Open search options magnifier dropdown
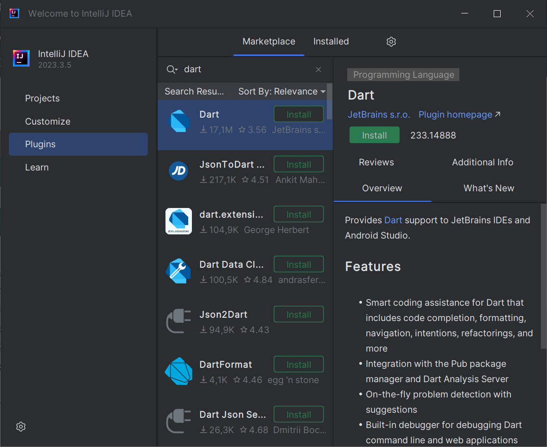547x447 pixels. (x=172, y=69)
